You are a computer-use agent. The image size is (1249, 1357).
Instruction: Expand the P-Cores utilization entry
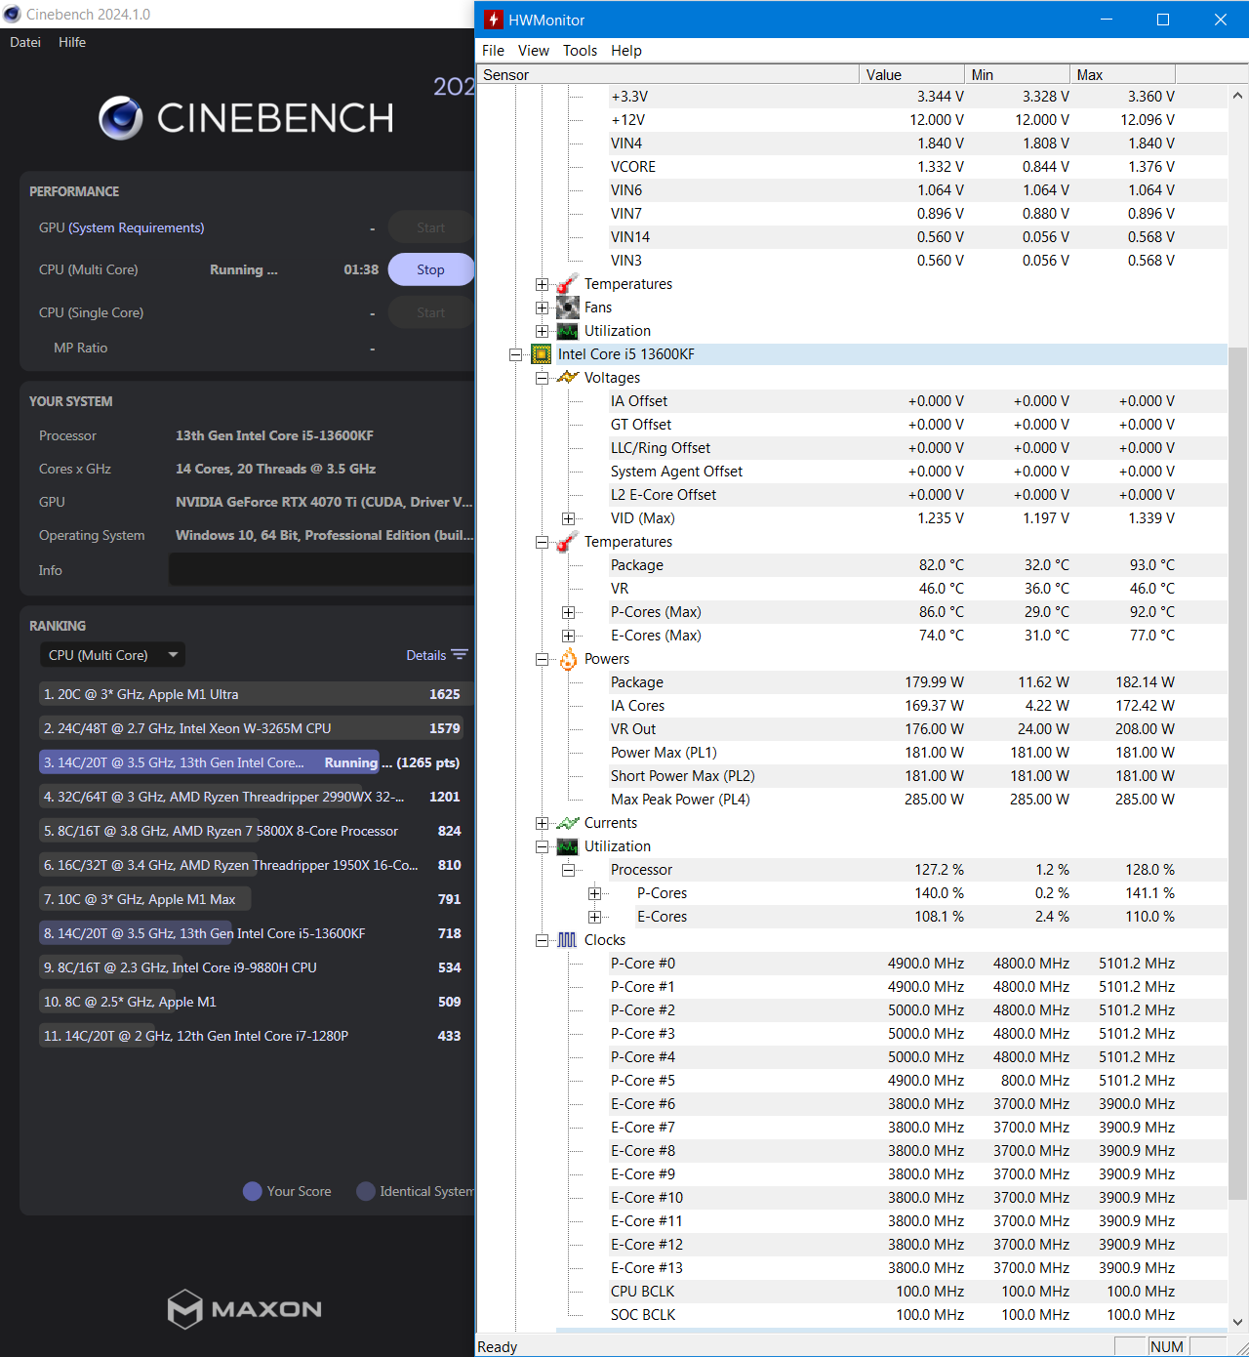click(x=594, y=893)
